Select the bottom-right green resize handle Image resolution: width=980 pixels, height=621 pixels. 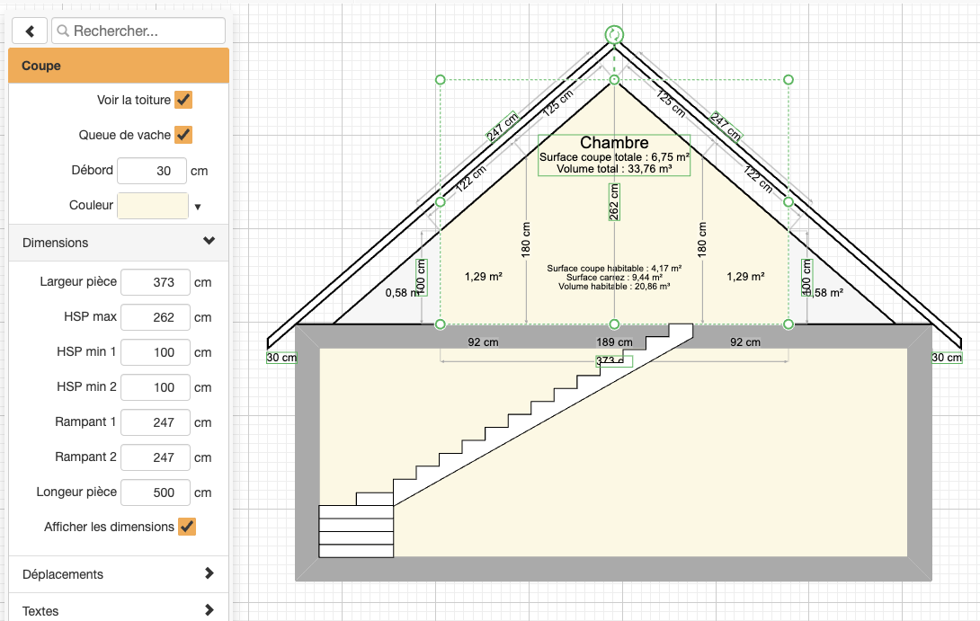(x=788, y=324)
